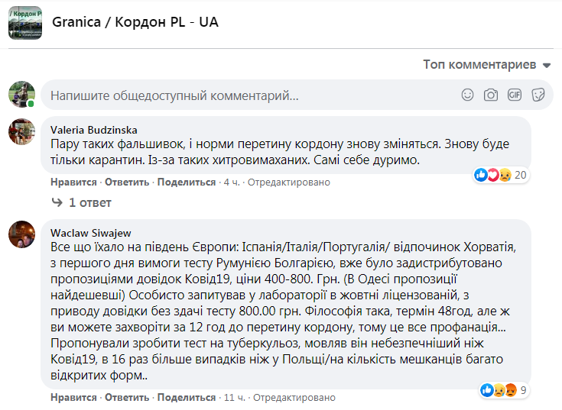The image size is (562, 410).
Task: View reactions on Waclaw's comment
Action: pyautogui.click(x=505, y=390)
